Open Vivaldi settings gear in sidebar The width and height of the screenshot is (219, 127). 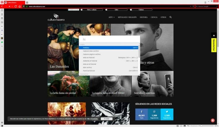point(2,123)
